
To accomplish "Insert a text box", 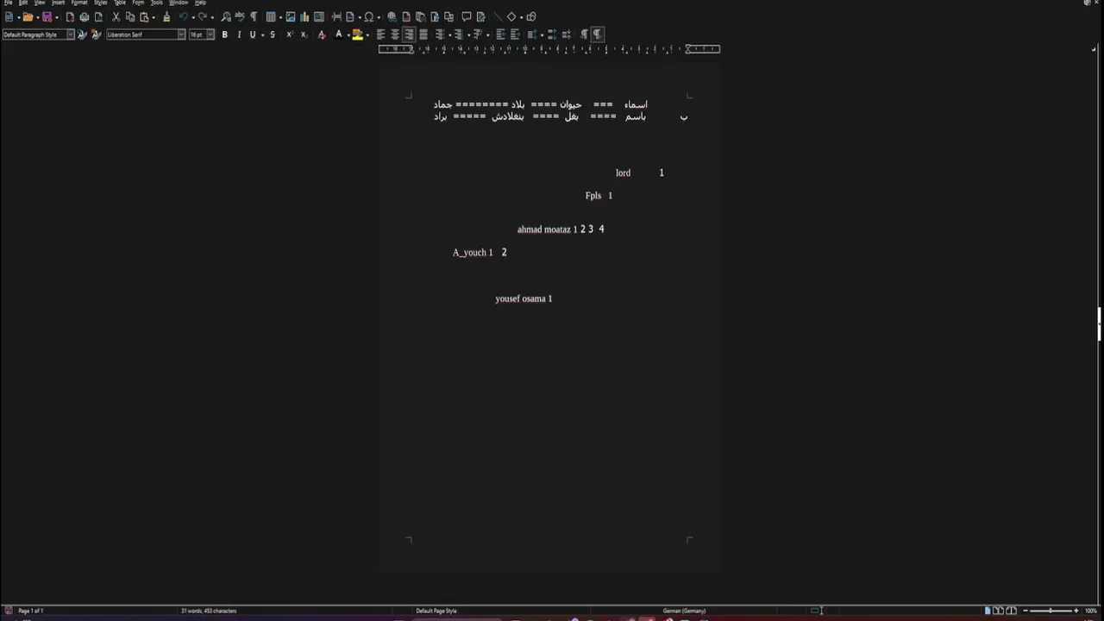I will (319, 17).
